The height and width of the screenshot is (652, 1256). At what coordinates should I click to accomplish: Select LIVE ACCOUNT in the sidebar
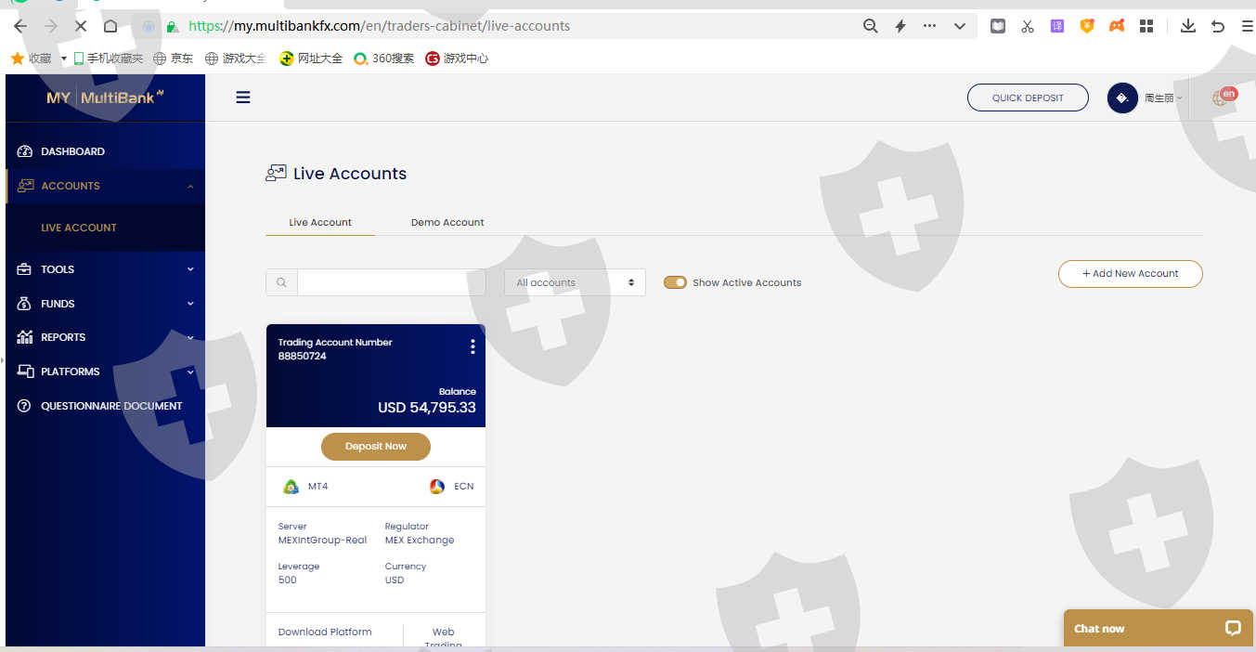click(79, 228)
